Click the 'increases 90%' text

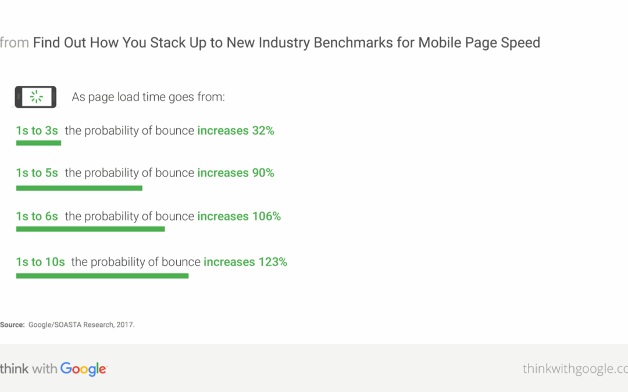(x=235, y=173)
